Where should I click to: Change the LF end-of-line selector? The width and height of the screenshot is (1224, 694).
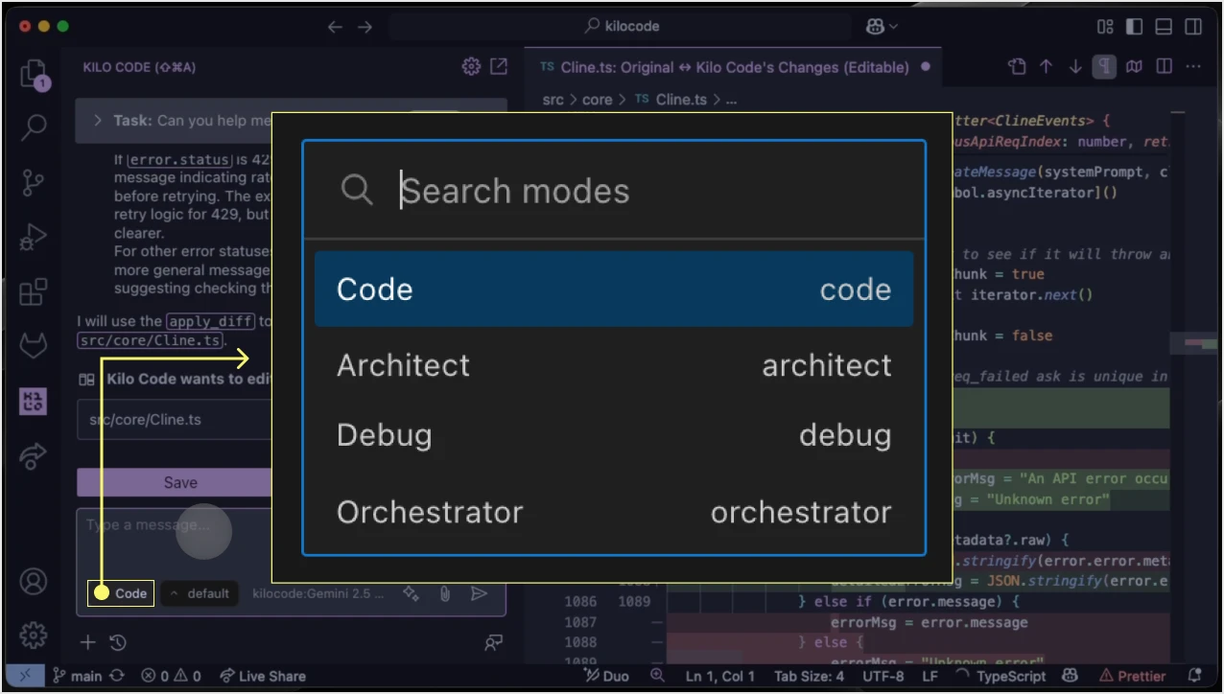pos(930,676)
